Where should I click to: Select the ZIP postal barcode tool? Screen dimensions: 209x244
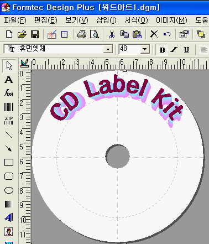9,121
